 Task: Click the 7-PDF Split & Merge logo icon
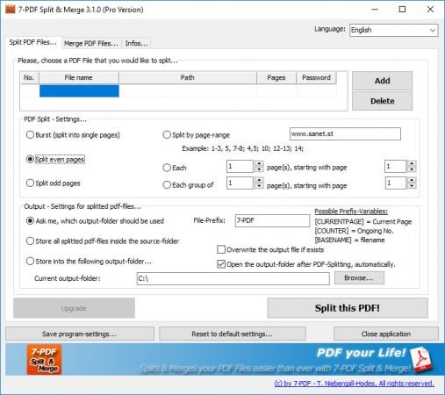[44, 359]
